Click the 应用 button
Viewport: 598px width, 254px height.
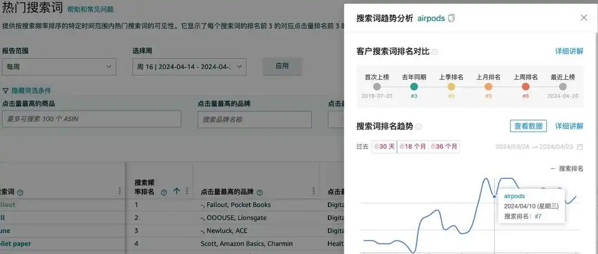pos(282,66)
